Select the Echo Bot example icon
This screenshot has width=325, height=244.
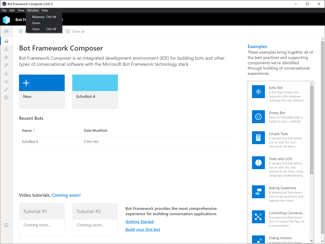258,92
